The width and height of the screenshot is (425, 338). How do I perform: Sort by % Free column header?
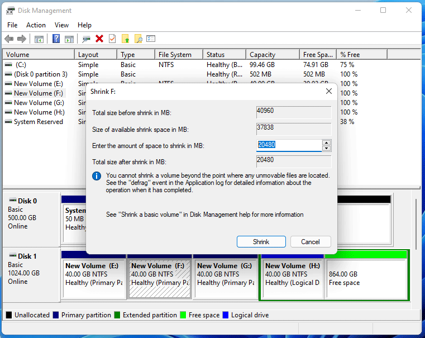362,55
